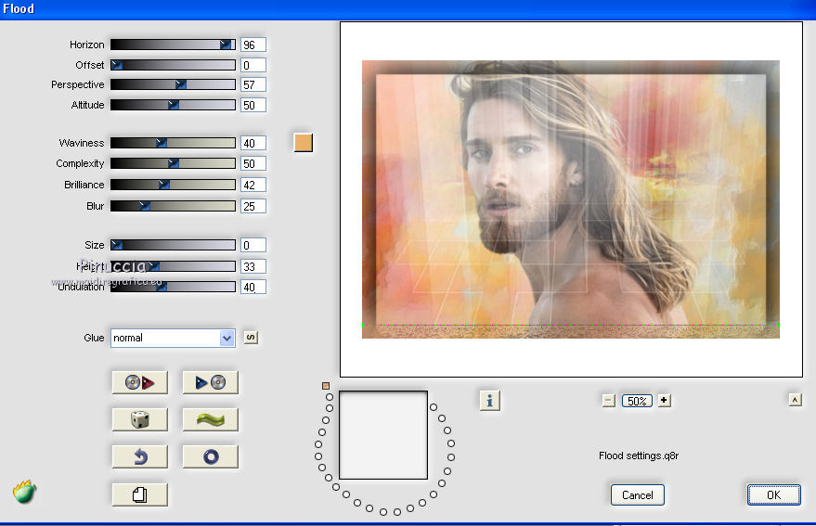This screenshot has height=526, width=816.
Task: Click the 'Perspective' label
Action: (x=78, y=84)
